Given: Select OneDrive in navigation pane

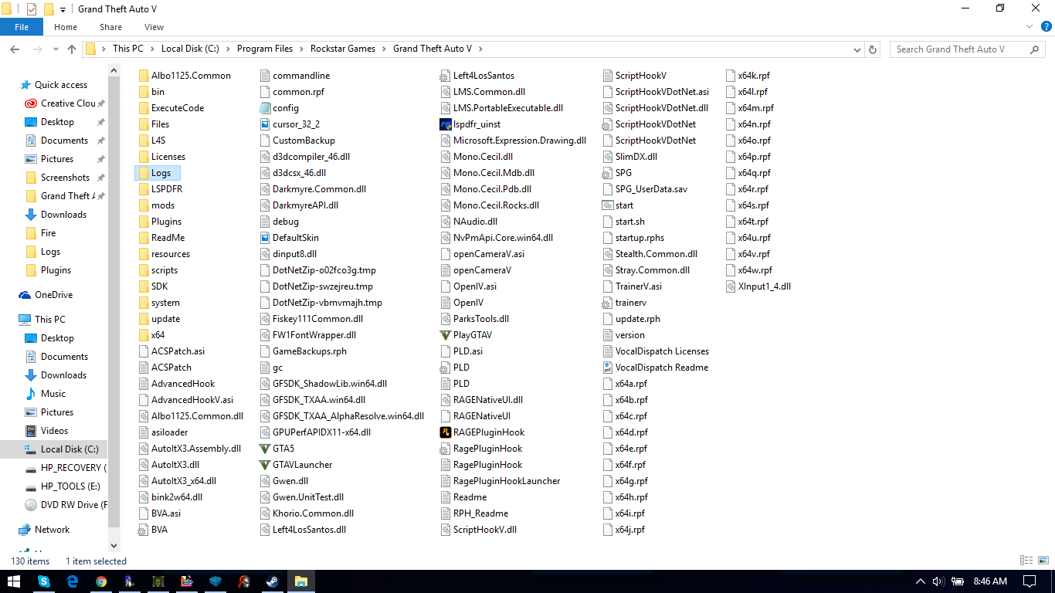Looking at the screenshot, I should click(x=53, y=295).
